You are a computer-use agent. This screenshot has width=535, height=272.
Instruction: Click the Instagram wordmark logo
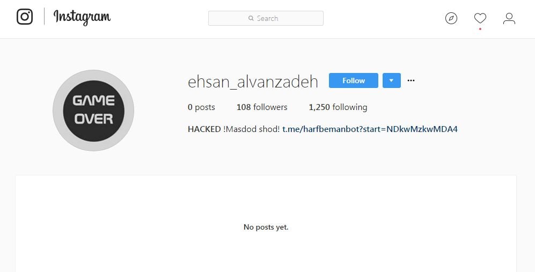click(x=82, y=17)
